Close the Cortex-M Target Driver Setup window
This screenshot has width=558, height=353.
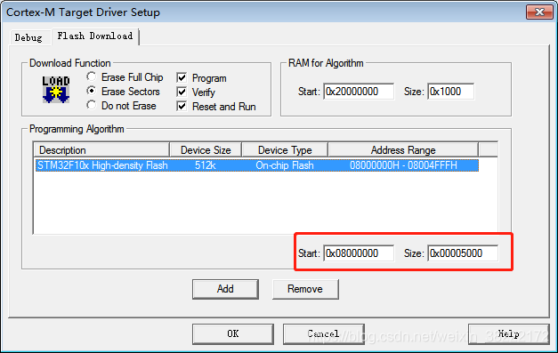point(539,12)
